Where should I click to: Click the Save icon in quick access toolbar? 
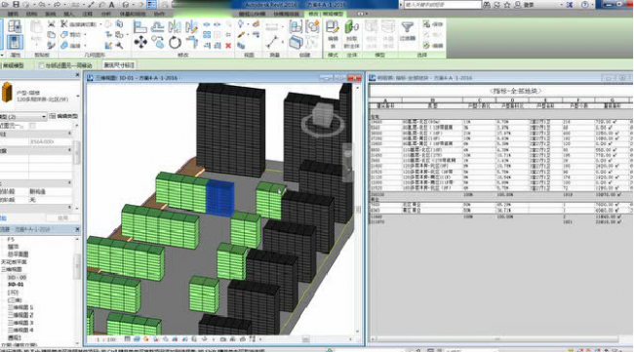pos(16,5)
